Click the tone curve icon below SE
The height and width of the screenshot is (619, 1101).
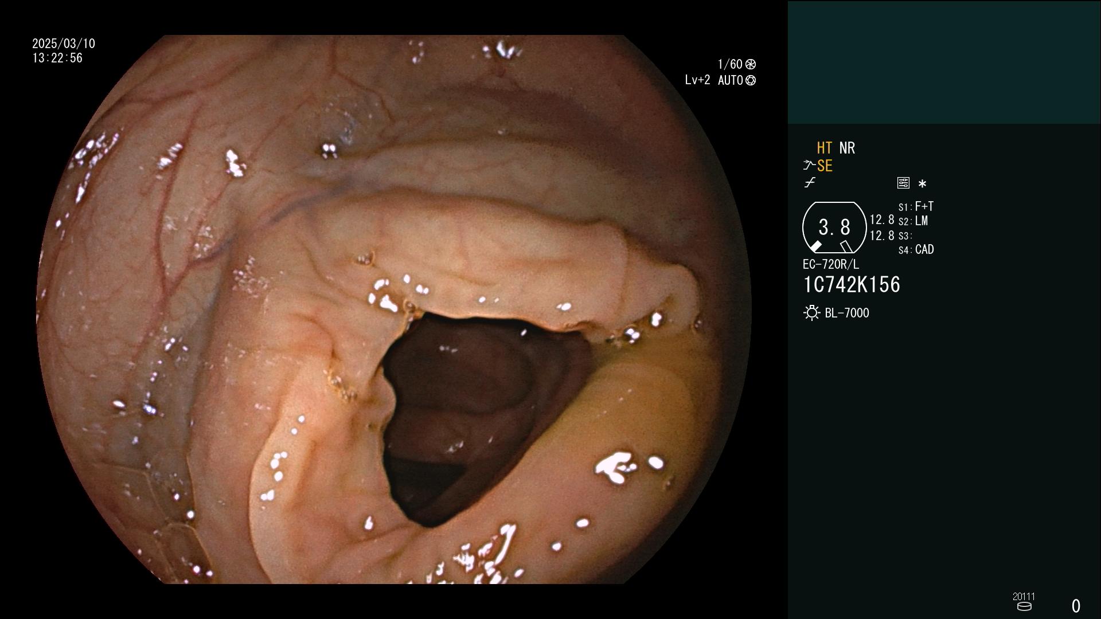(810, 183)
